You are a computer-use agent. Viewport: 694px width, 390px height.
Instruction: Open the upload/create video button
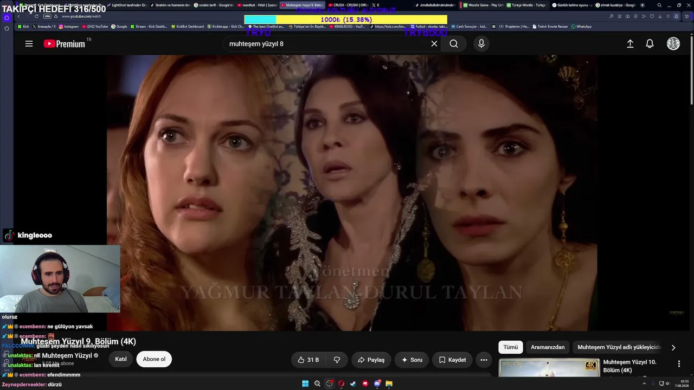[x=630, y=44]
